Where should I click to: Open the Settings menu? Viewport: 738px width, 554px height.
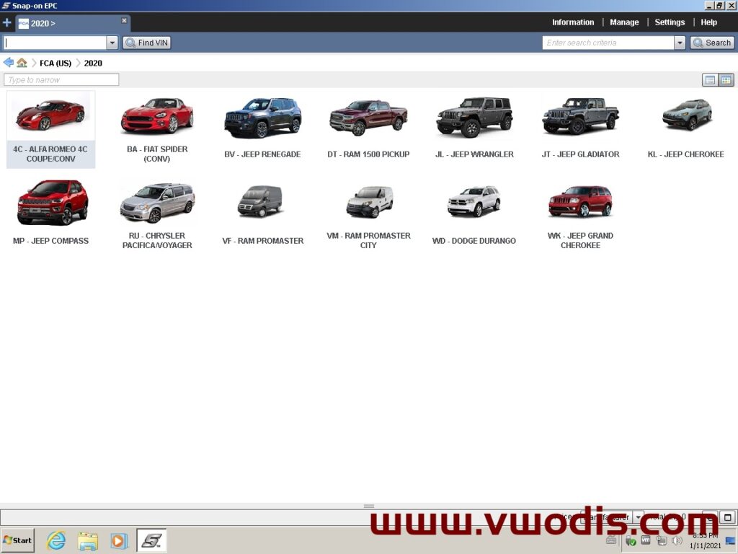click(x=670, y=22)
